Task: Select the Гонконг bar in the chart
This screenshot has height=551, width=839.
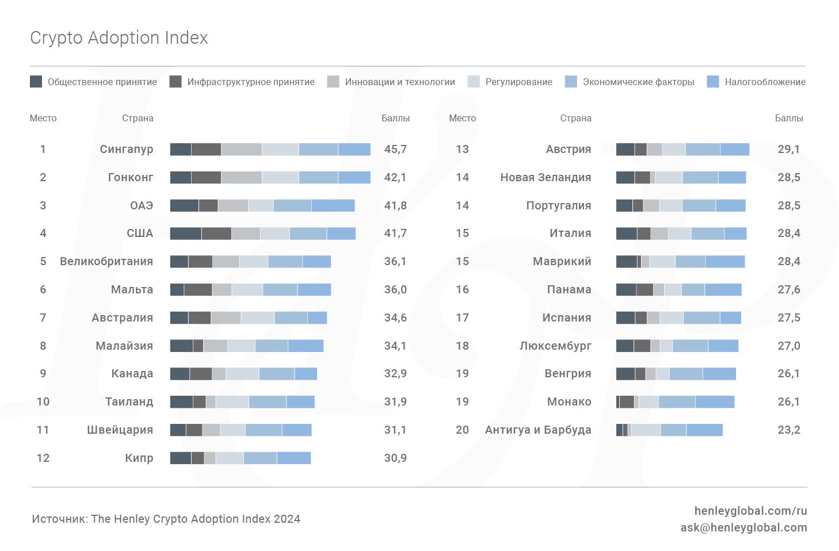Action: click(x=270, y=177)
